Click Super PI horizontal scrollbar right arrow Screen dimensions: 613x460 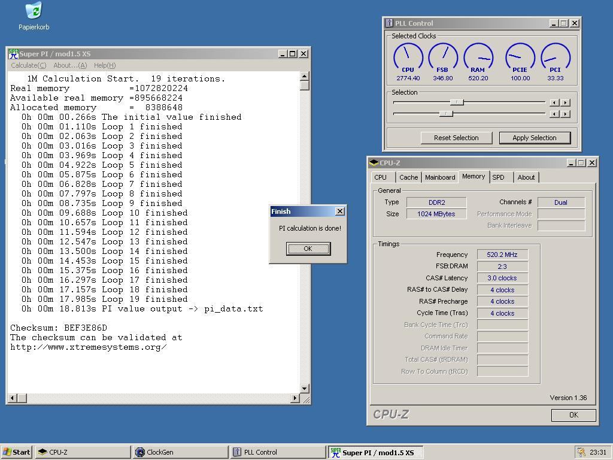click(x=296, y=398)
